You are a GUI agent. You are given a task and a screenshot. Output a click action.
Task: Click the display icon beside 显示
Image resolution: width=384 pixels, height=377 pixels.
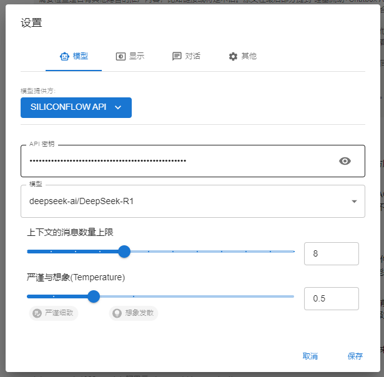click(x=121, y=56)
